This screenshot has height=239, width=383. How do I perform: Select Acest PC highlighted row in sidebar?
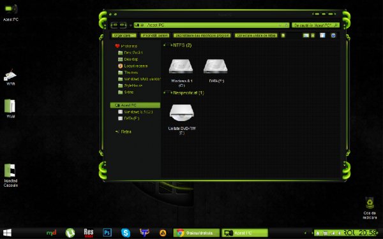click(135, 105)
